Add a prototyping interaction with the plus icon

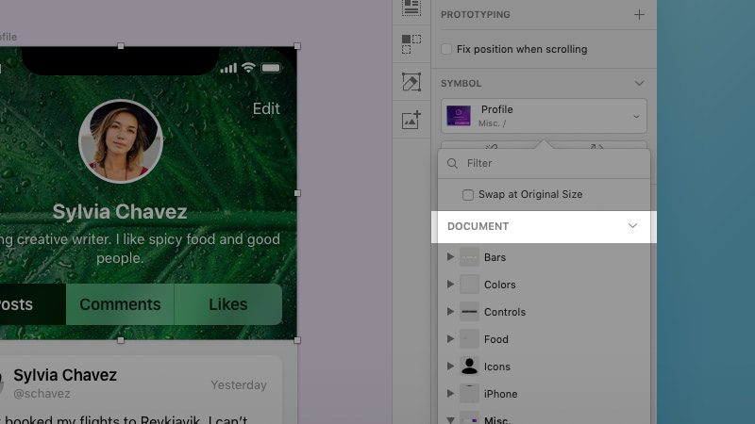639,15
